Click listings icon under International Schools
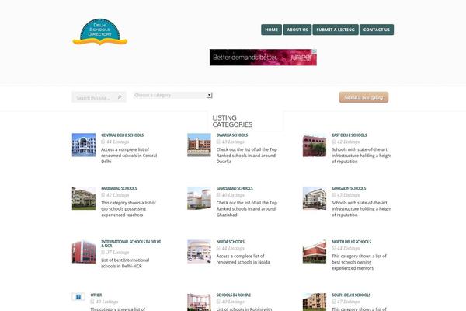Viewport: 466px width, 311px height. coord(103,253)
